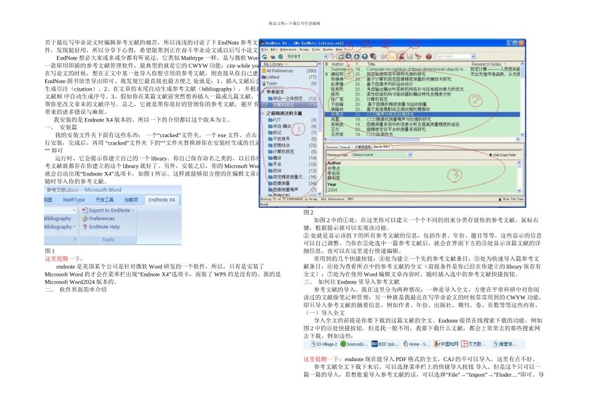Click in the Quick Search input field
Image resolution: width=589 pixels, height=417 pixels.
452,56
